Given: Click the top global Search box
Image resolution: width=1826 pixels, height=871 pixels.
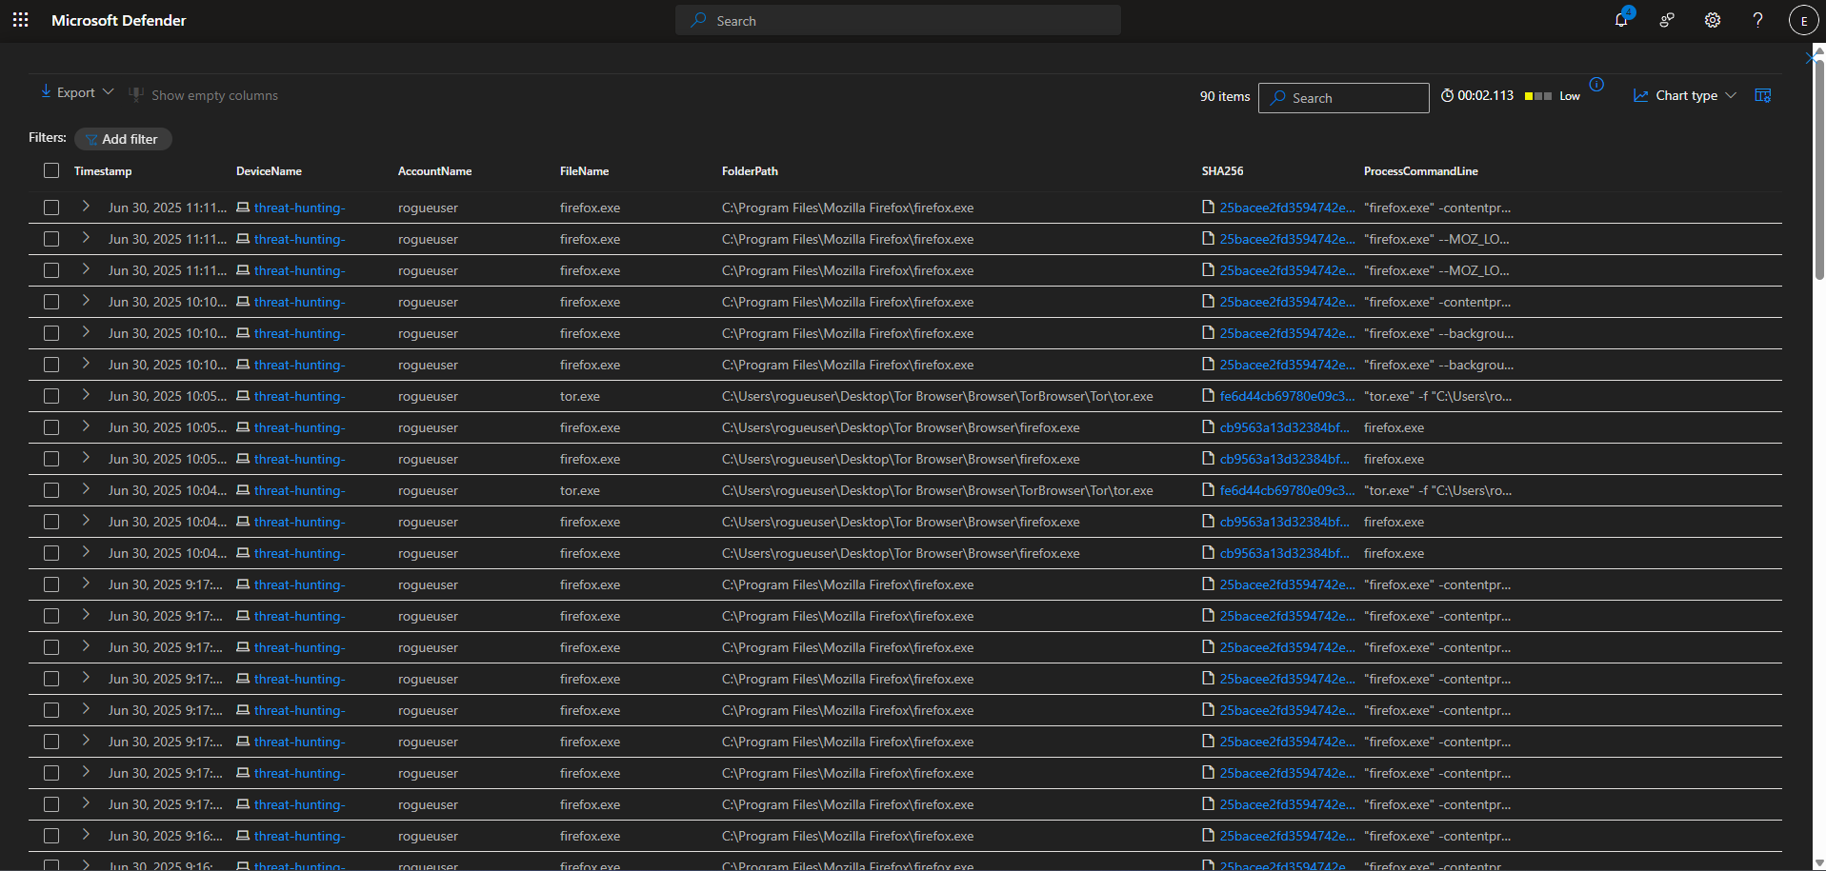Looking at the screenshot, I should point(897,20).
